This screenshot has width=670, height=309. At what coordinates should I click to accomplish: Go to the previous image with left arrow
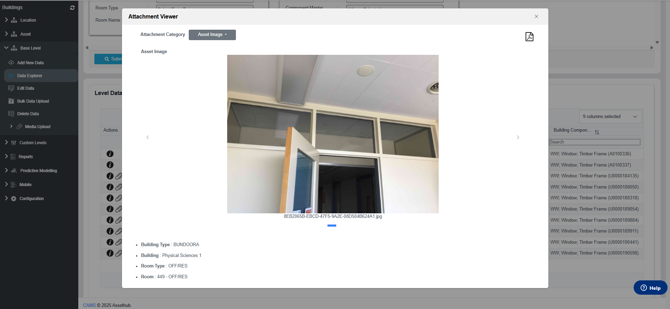point(147,138)
